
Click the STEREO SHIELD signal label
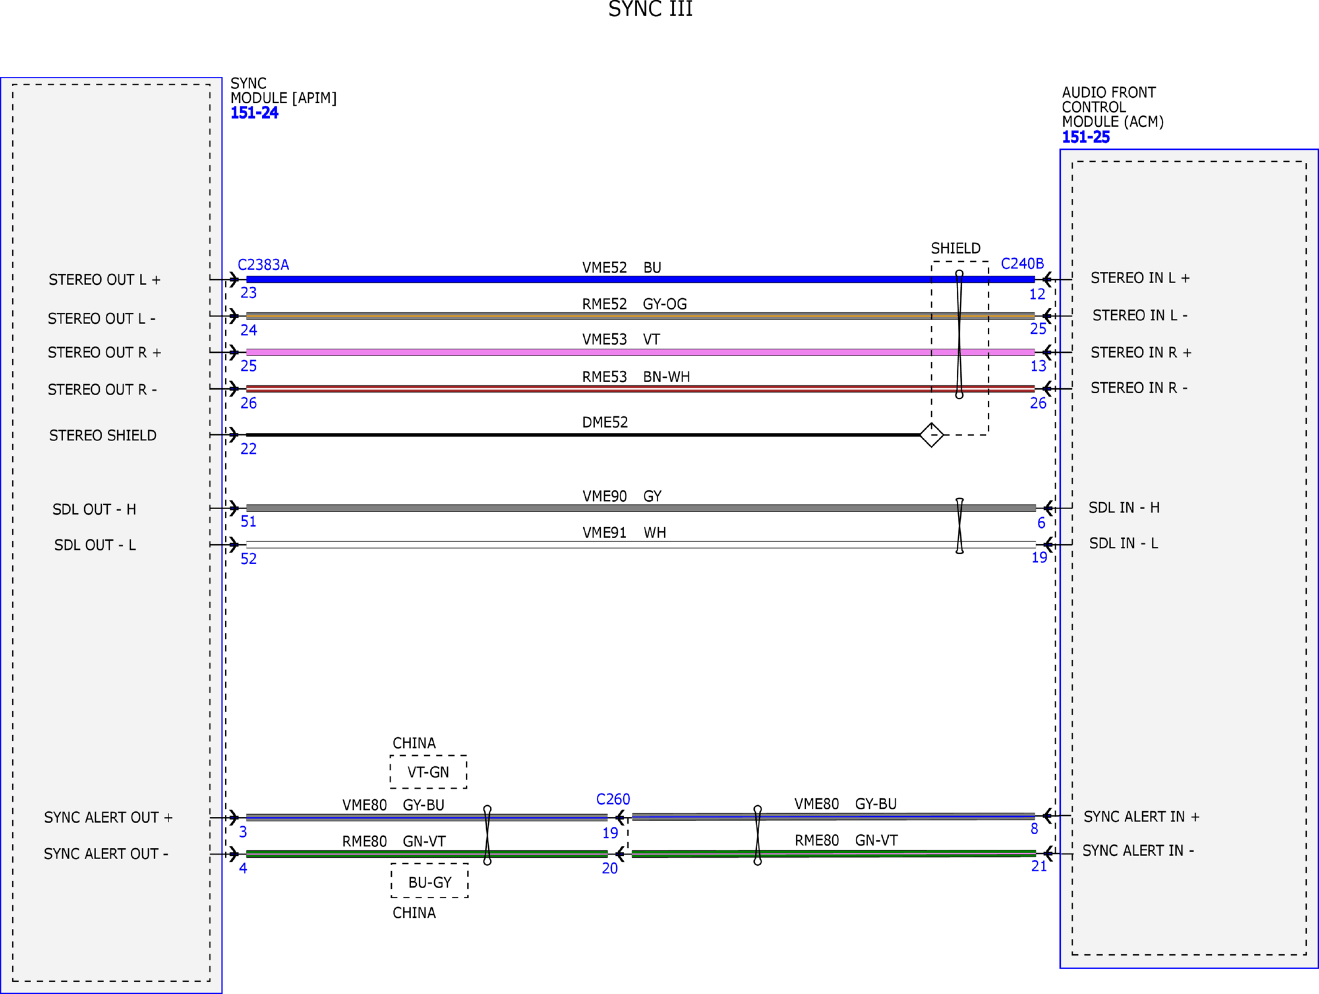[x=103, y=435]
